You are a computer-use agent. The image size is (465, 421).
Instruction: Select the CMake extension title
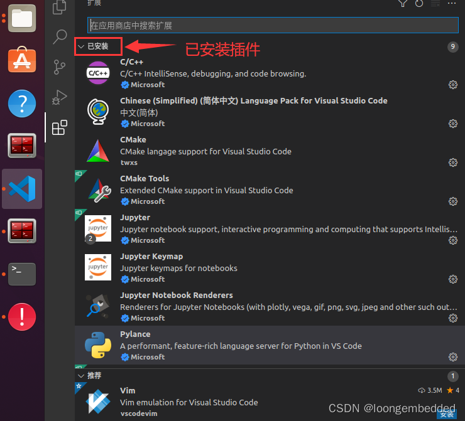tap(133, 139)
